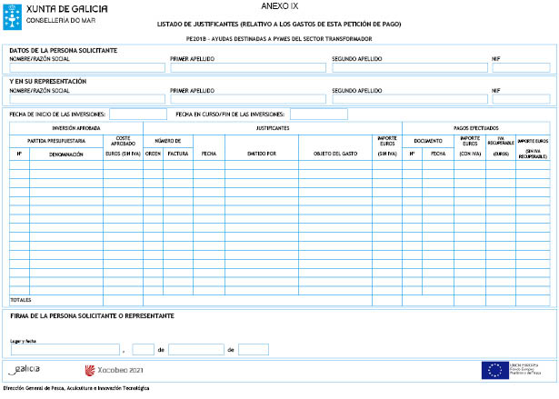Screen dimensions: 559x399
Task: Click 'OBJETO DEL GASTO' column header
Action: tap(335, 154)
